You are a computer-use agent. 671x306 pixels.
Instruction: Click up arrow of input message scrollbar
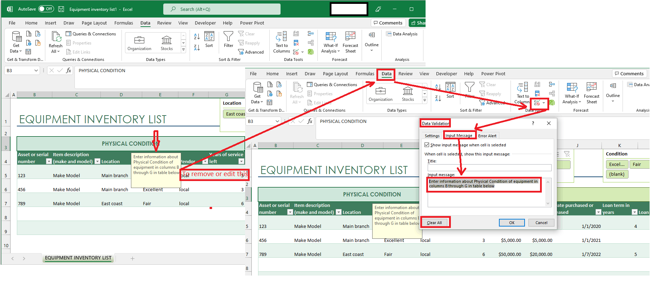[x=548, y=181]
